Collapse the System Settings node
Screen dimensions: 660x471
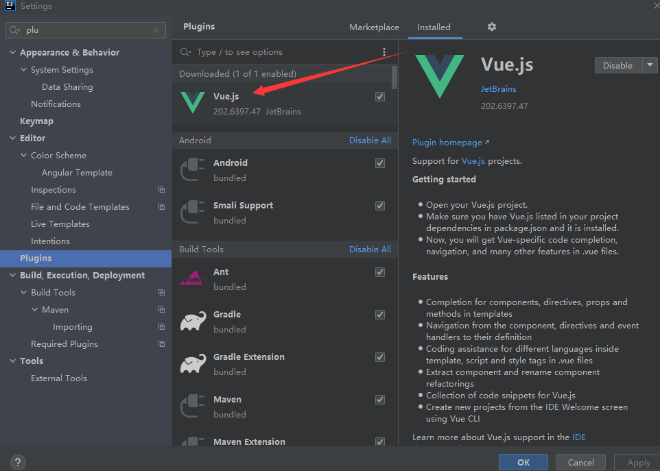coord(23,70)
